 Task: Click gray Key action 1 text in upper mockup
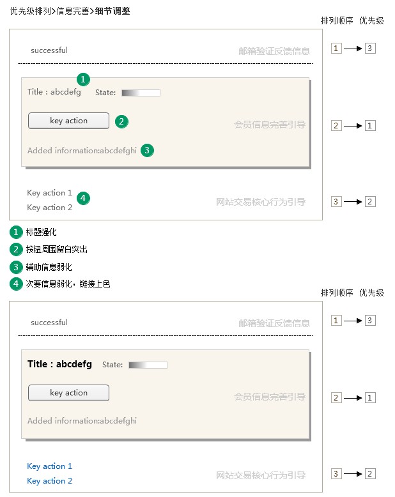(50, 193)
